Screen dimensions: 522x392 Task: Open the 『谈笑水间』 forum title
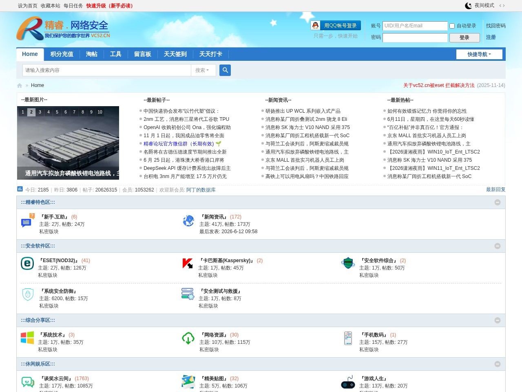(x=56, y=379)
